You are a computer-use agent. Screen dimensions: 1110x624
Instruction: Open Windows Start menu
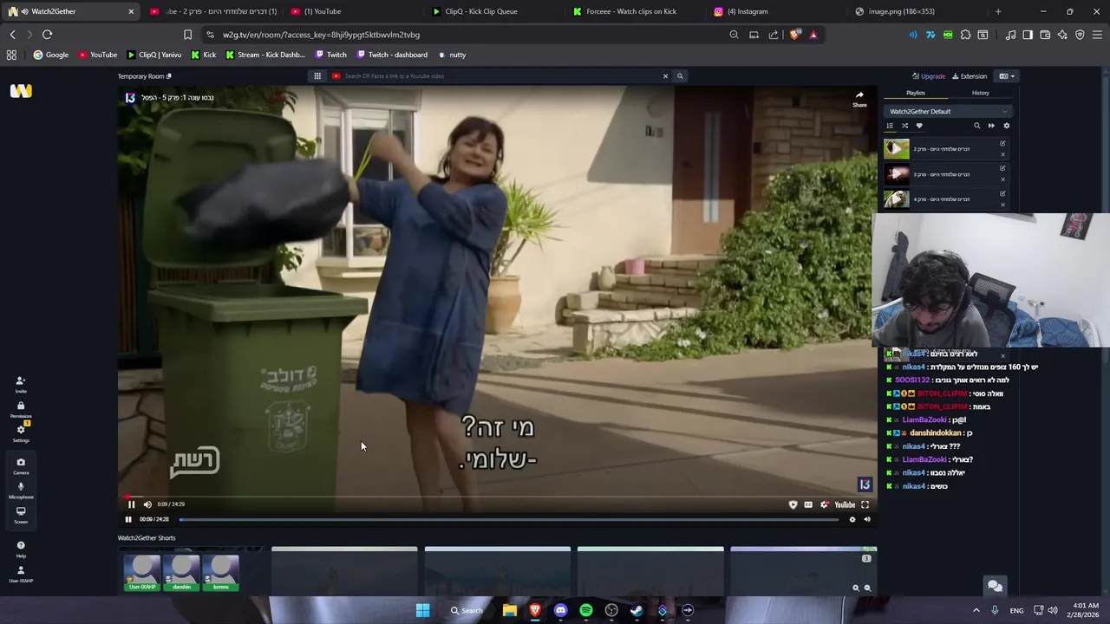[x=422, y=610]
